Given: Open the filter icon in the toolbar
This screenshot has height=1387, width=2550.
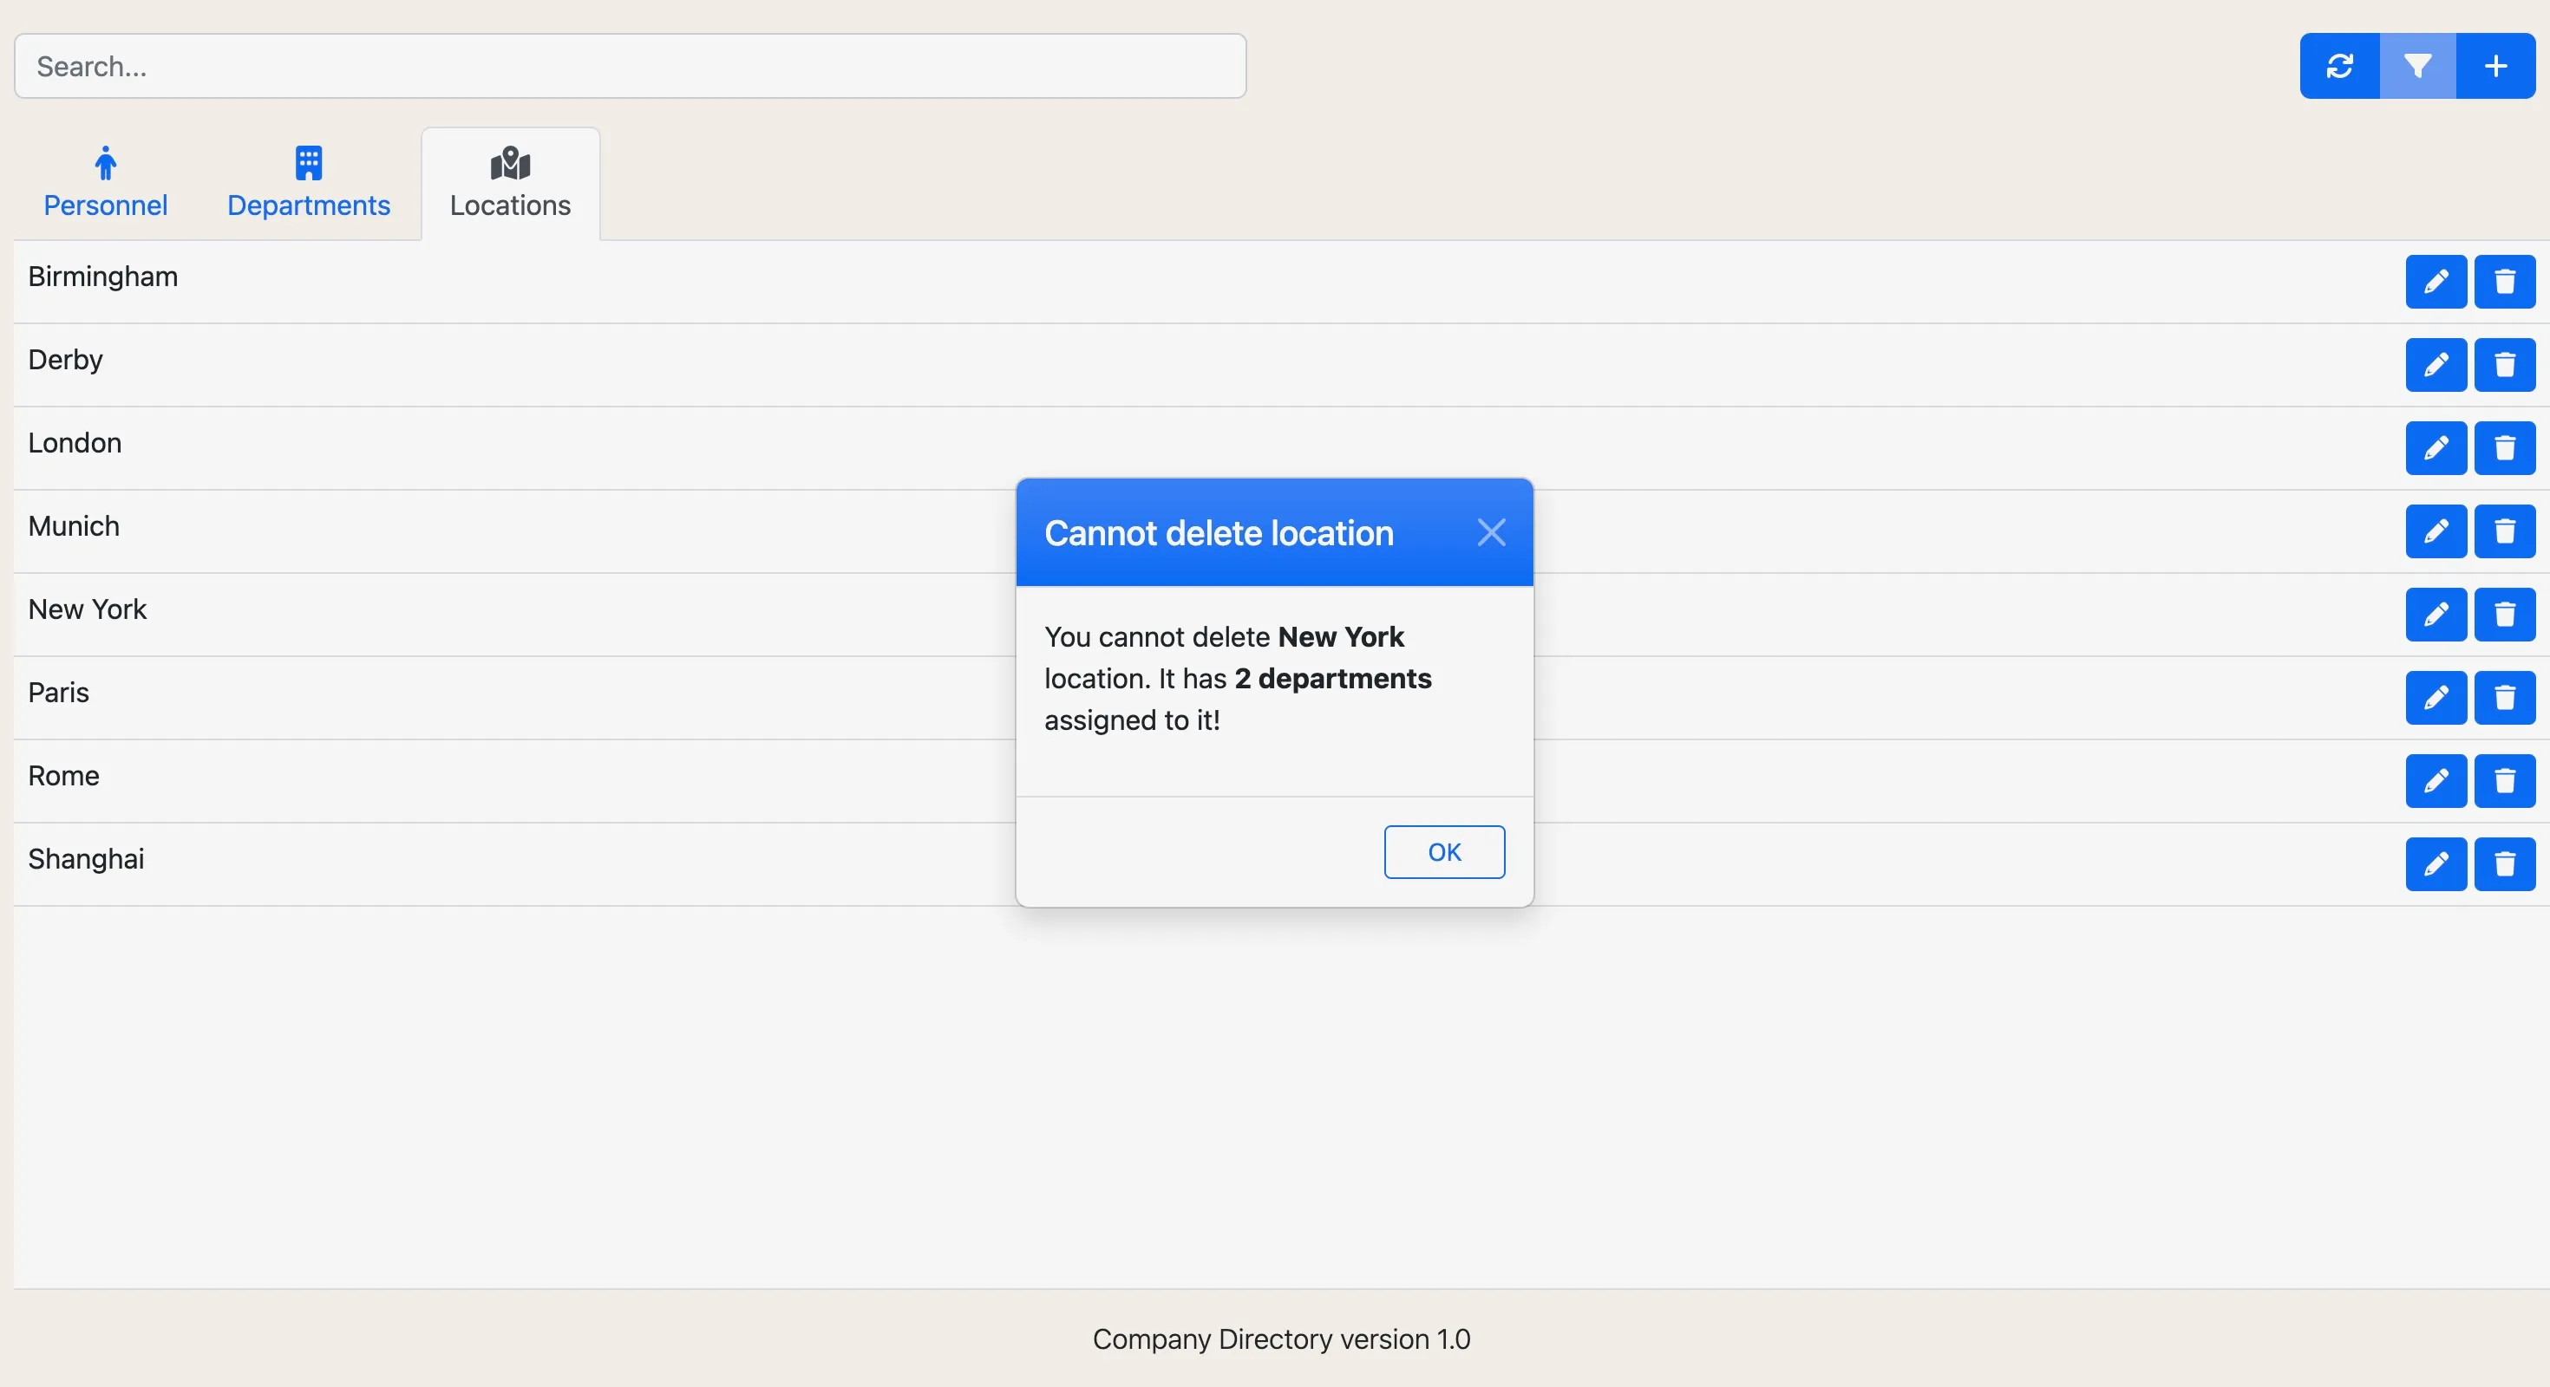Looking at the screenshot, I should (x=2417, y=65).
